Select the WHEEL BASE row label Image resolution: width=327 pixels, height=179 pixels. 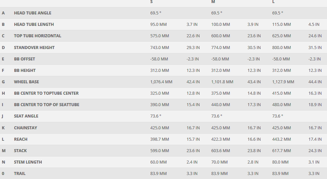coord(26,82)
